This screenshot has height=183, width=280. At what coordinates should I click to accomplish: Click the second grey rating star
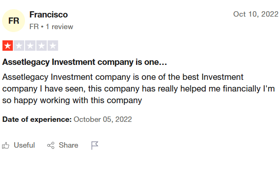tap(19, 46)
